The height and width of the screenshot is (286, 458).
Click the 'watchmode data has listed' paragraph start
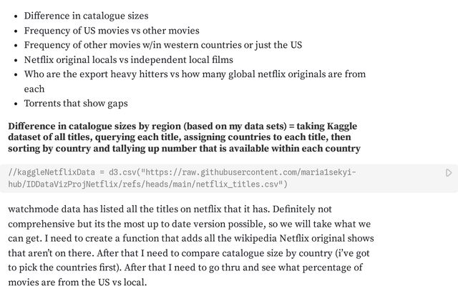pyautogui.click(x=72, y=209)
